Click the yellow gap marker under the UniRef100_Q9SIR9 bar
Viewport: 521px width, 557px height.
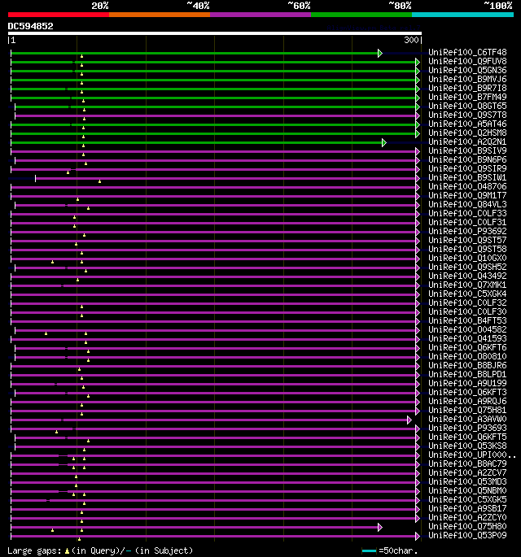[x=68, y=172]
